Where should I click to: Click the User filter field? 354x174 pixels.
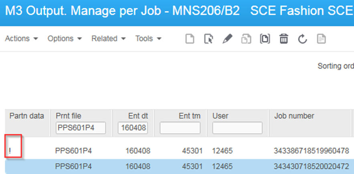(x=237, y=128)
